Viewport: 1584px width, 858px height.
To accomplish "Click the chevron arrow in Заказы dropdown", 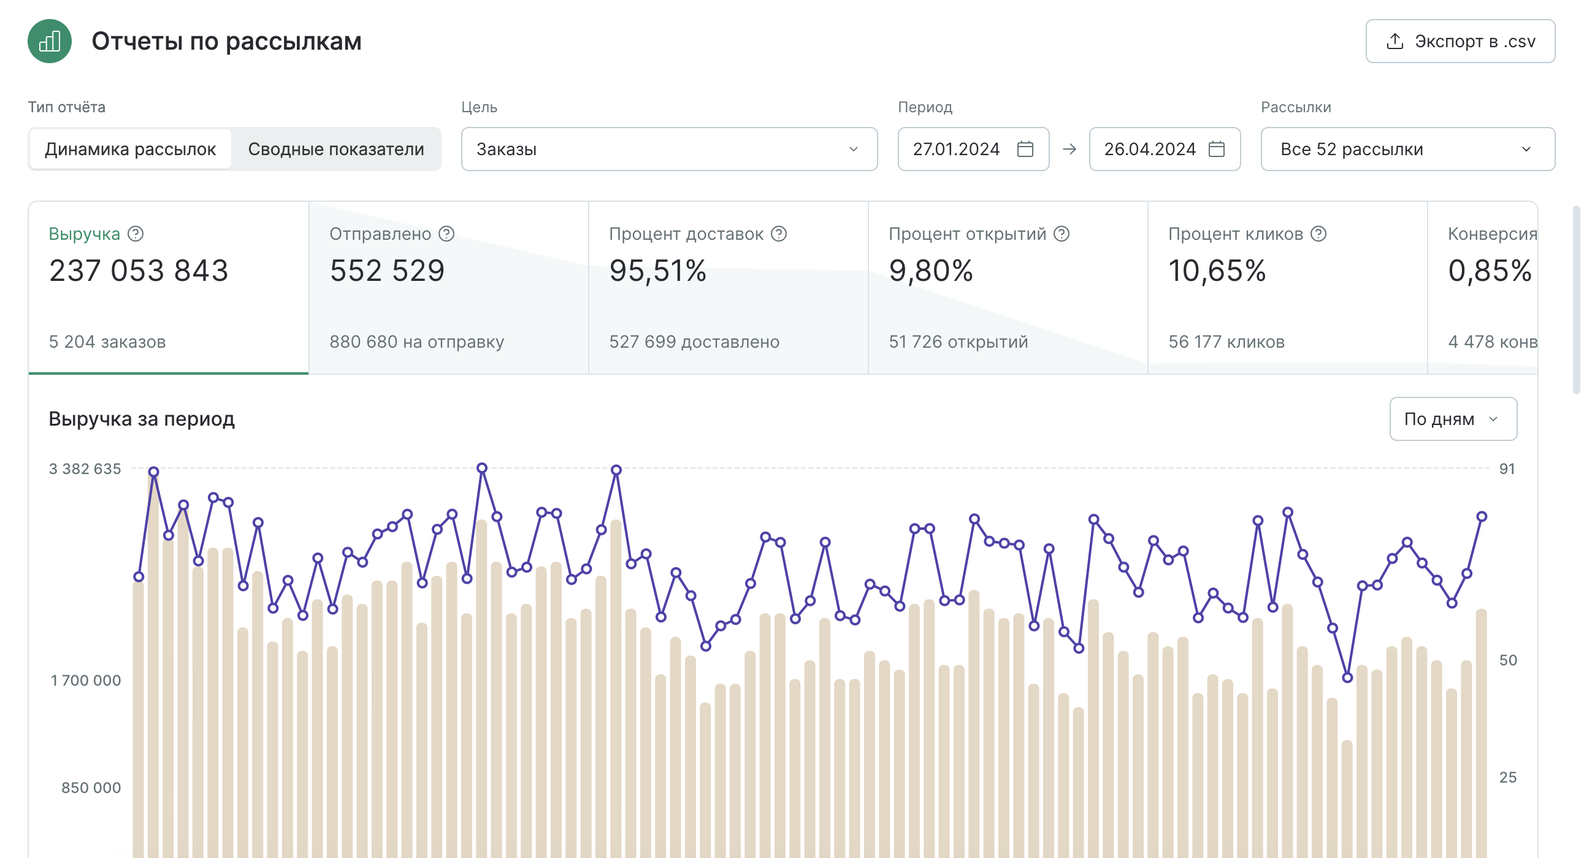I will coord(853,150).
